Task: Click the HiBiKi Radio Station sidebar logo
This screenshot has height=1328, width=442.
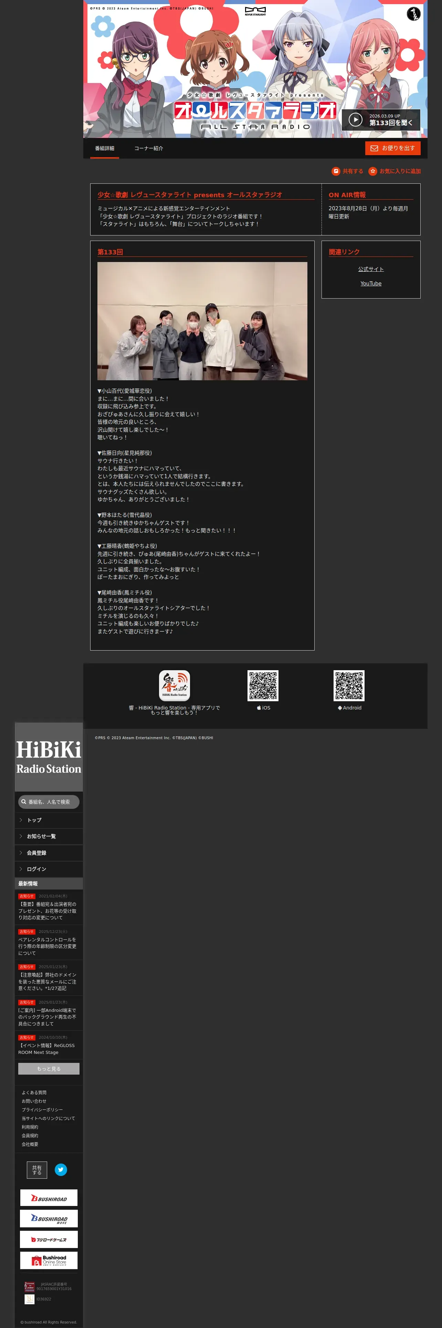Action: tap(49, 757)
